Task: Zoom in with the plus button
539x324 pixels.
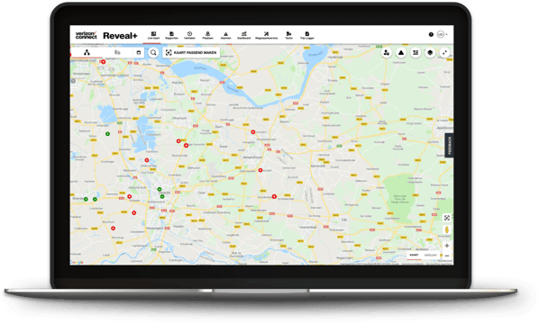Action: click(x=447, y=246)
